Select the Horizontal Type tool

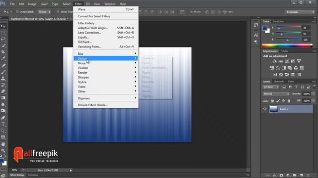[3, 124]
